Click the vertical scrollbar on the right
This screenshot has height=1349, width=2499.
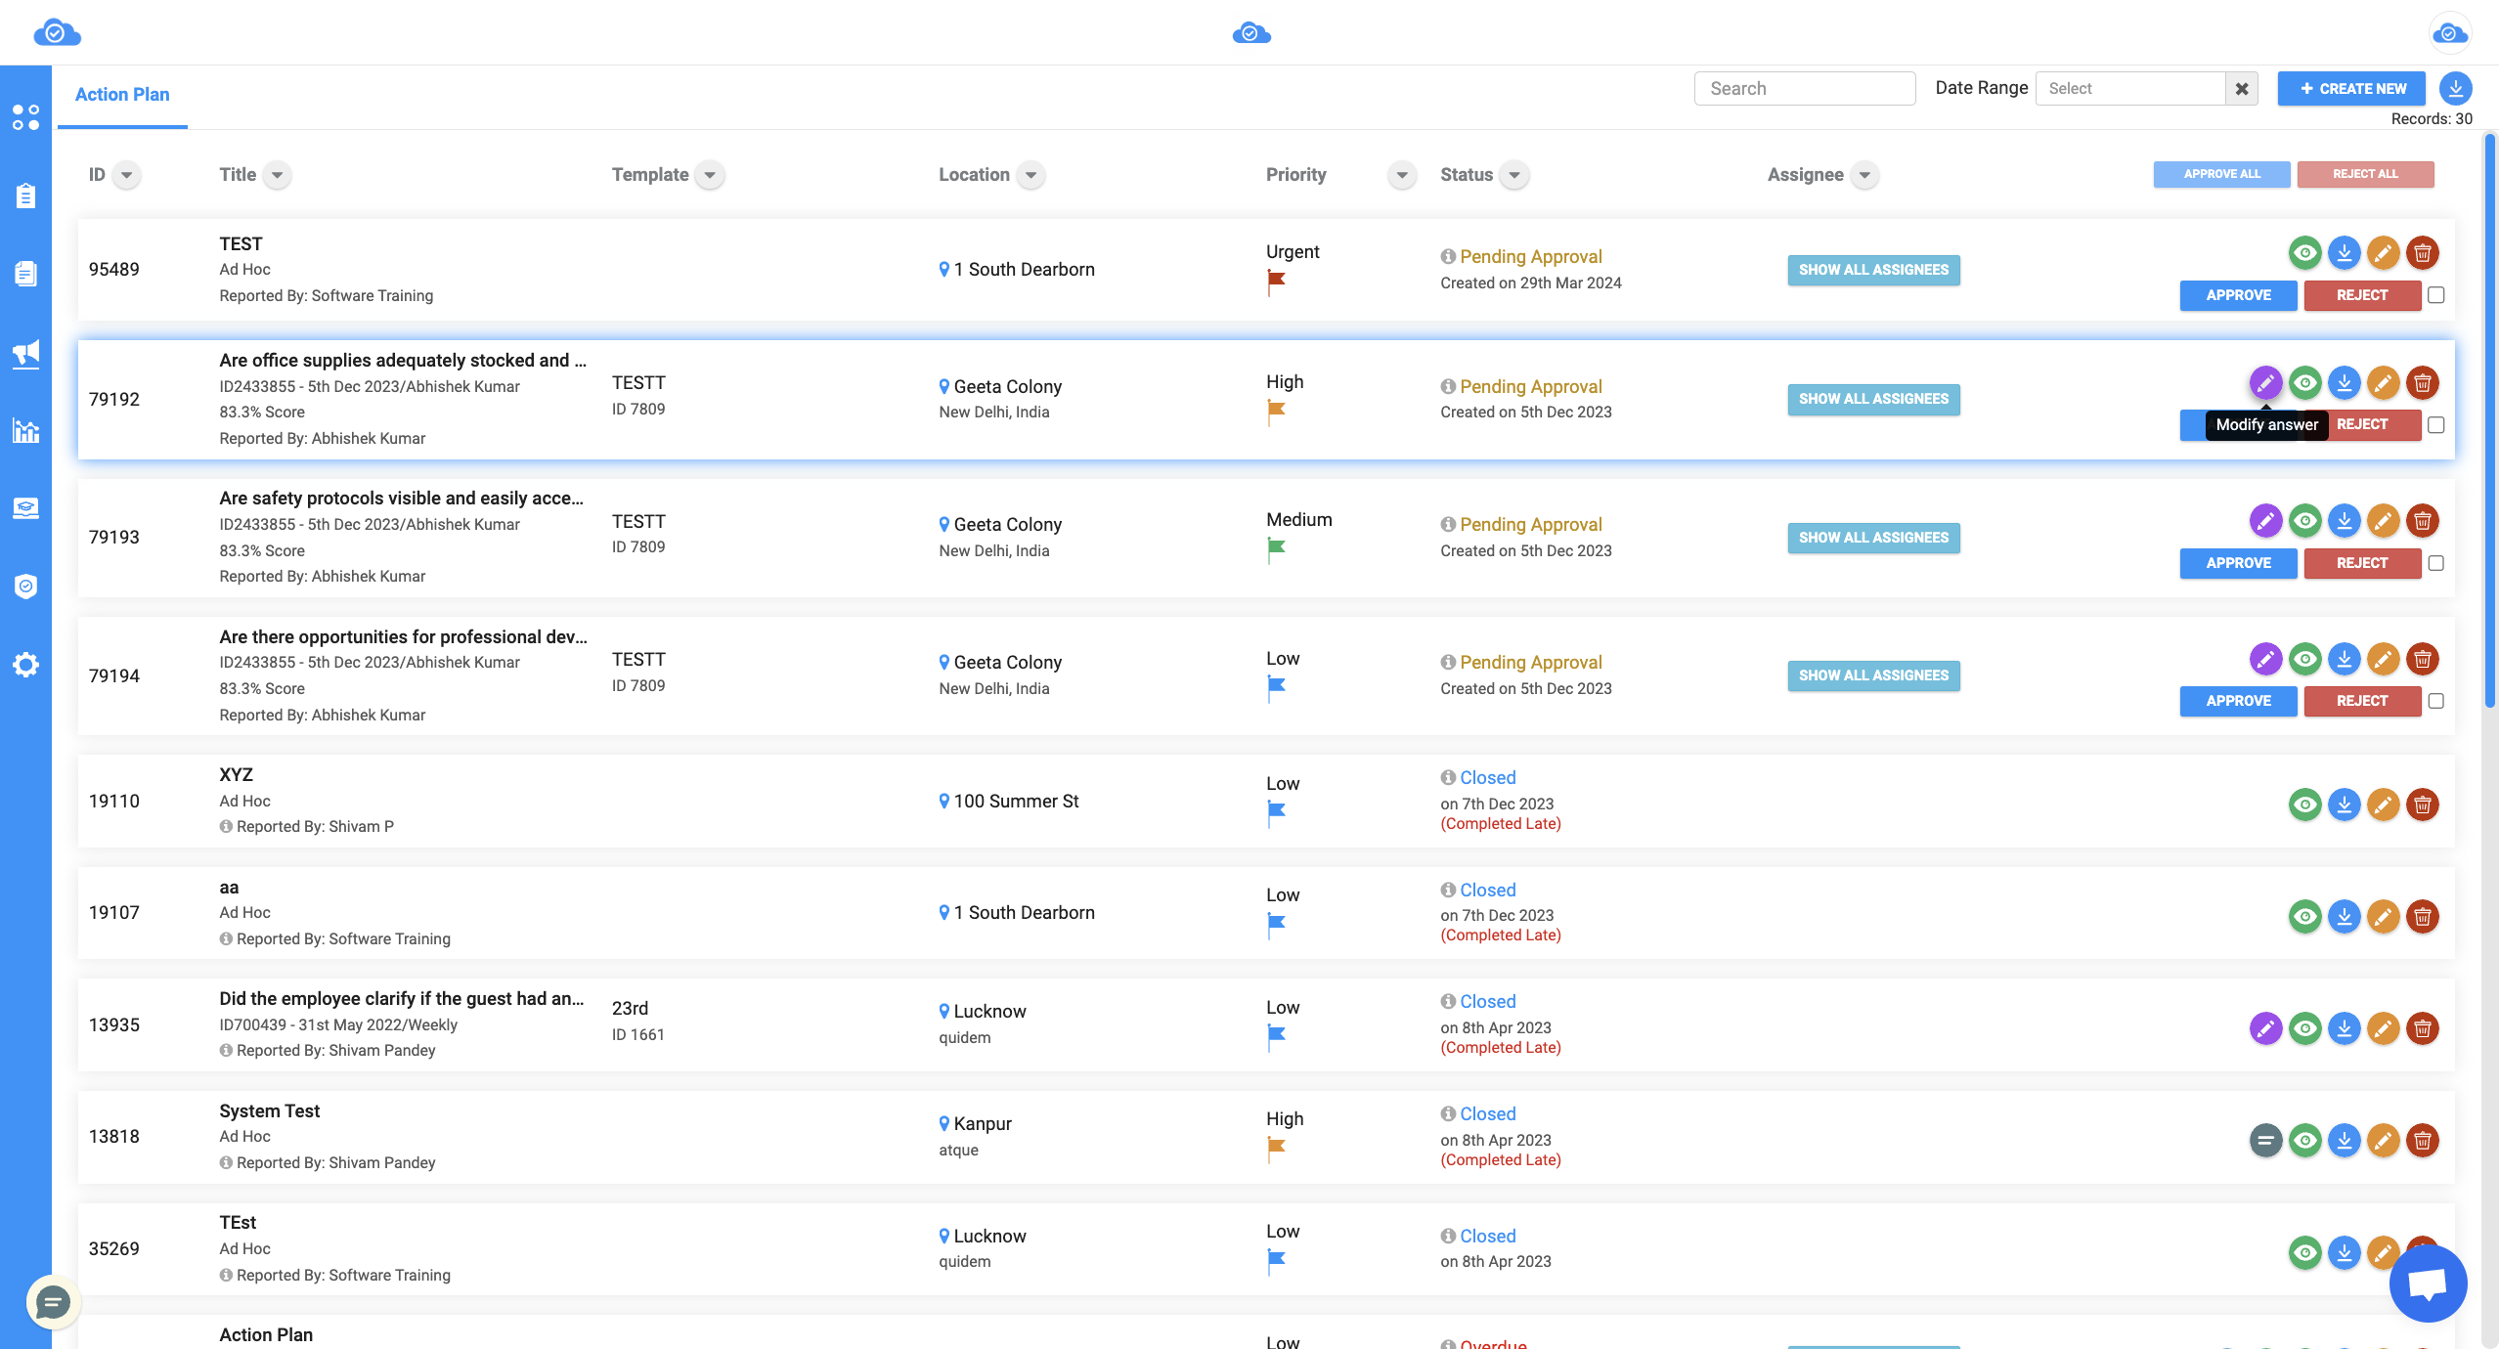2489,420
